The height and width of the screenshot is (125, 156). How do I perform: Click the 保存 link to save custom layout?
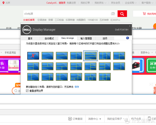77,87
